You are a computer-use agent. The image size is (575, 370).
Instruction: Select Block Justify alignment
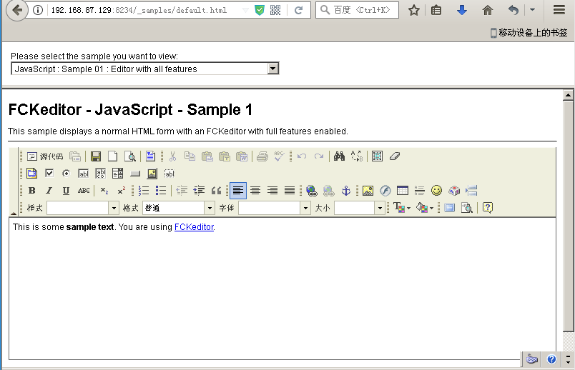tap(290, 191)
